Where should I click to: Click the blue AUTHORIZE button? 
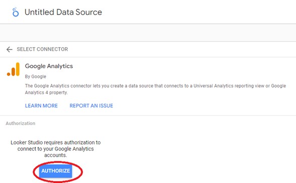pyautogui.click(x=56, y=171)
